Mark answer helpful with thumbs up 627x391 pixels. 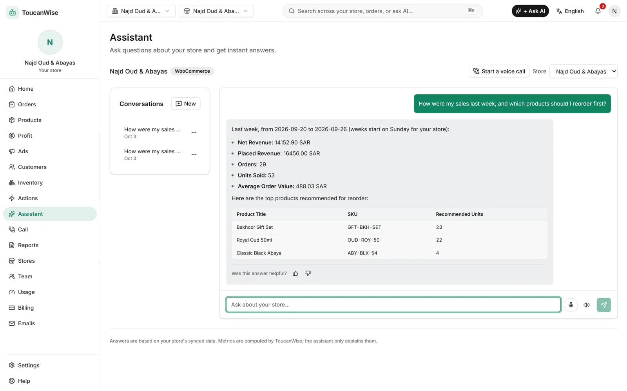pyautogui.click(x=295, y=273)
